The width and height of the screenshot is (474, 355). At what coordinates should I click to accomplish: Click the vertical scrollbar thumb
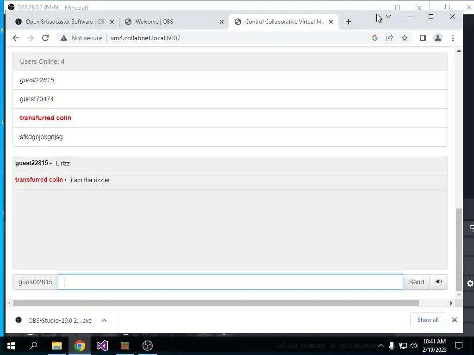(459, 249)
